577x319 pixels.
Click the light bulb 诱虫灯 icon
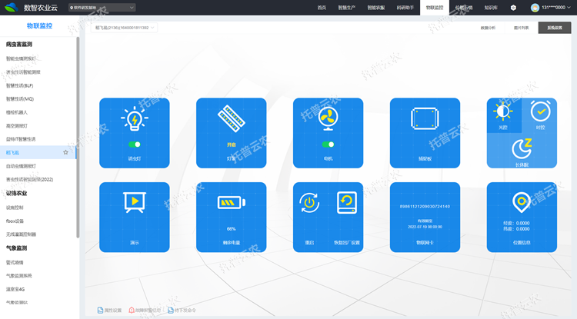tap(135, 119)
